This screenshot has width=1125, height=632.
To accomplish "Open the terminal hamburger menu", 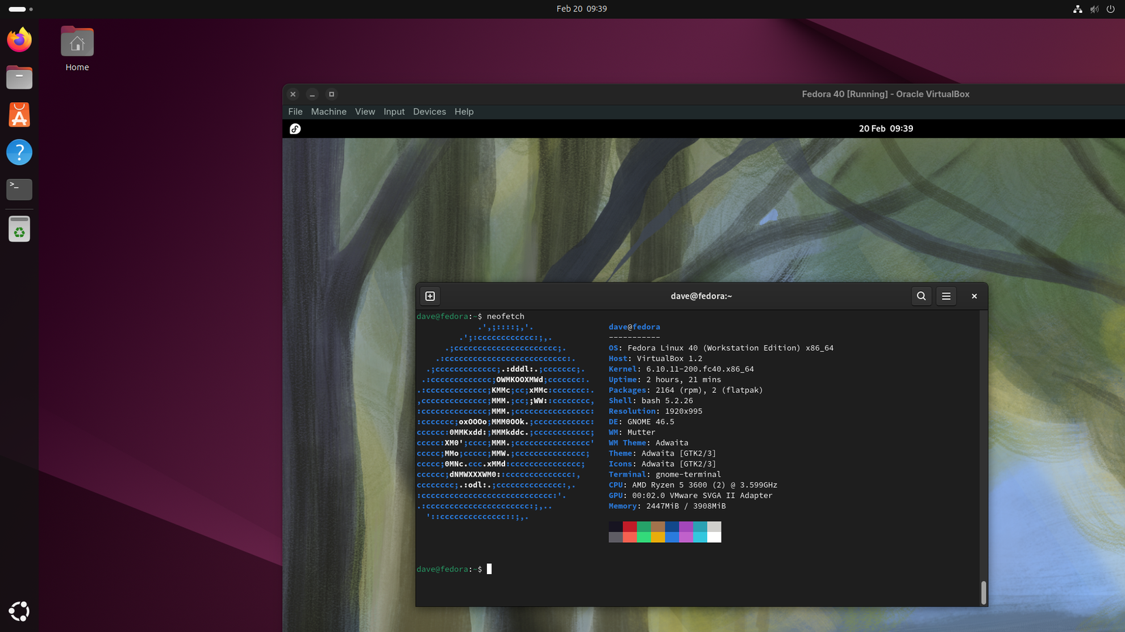I will tap(946, 296).
